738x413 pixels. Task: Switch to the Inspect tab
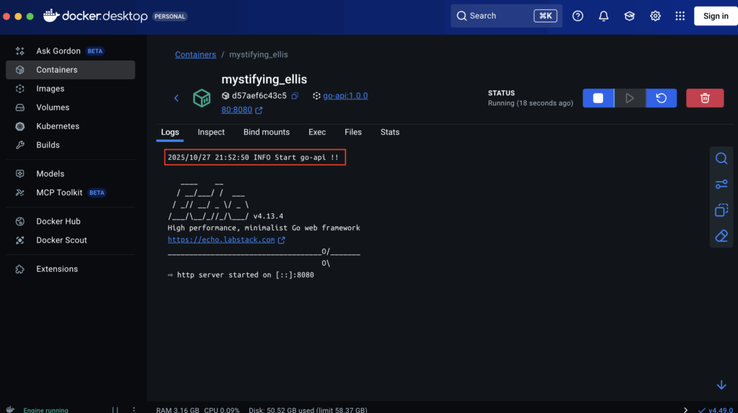pos(211,132)
